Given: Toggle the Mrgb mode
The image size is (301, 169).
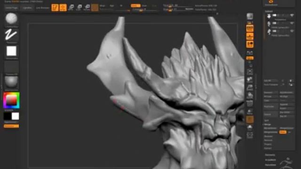Looking at the screenshot, I should 103,6.
